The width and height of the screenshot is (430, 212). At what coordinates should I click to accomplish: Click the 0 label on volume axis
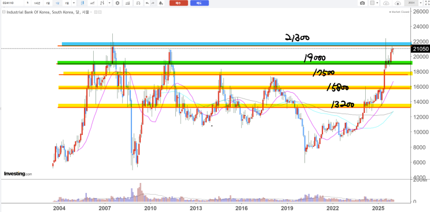coord(414,202)
